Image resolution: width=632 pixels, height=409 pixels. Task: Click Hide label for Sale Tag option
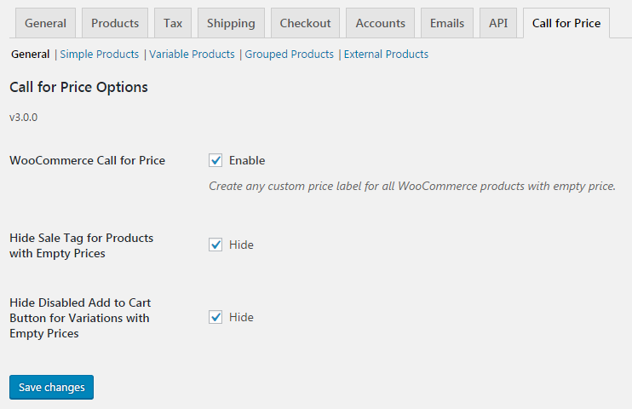[x=241, y=245]
